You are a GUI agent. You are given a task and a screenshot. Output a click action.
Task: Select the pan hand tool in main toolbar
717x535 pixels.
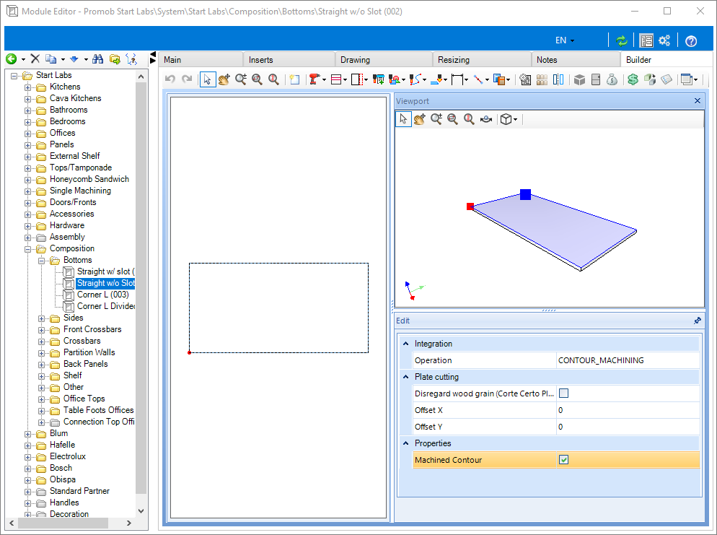pos(224,79)
